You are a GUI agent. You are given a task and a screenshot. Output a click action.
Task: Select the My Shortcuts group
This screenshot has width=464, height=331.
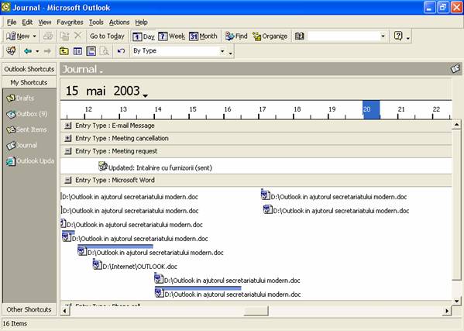point(29,82)
